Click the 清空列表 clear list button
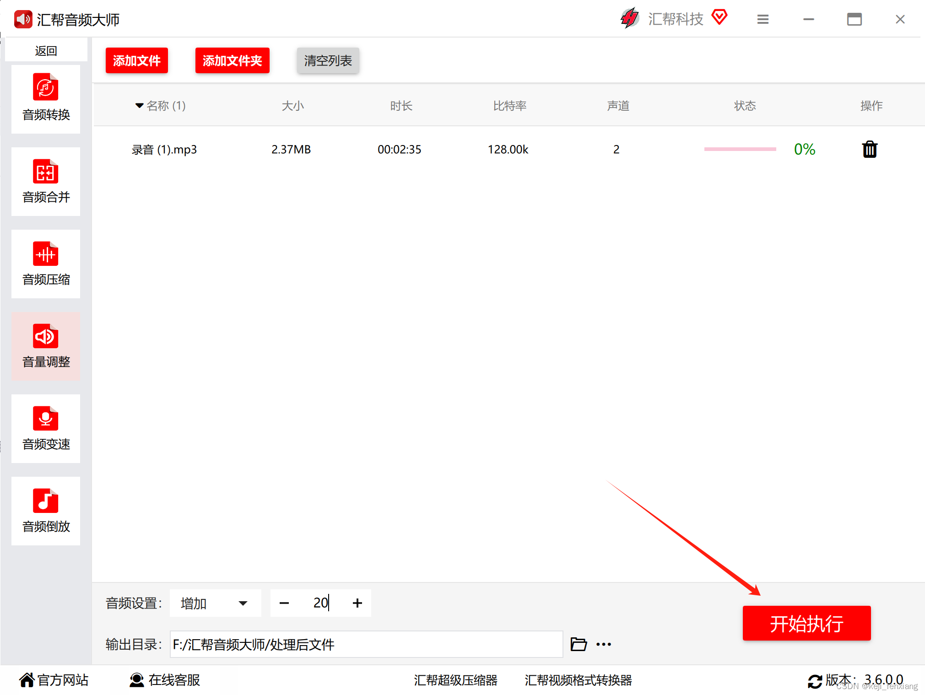925x695 pixels. click(x=328, y=60)
